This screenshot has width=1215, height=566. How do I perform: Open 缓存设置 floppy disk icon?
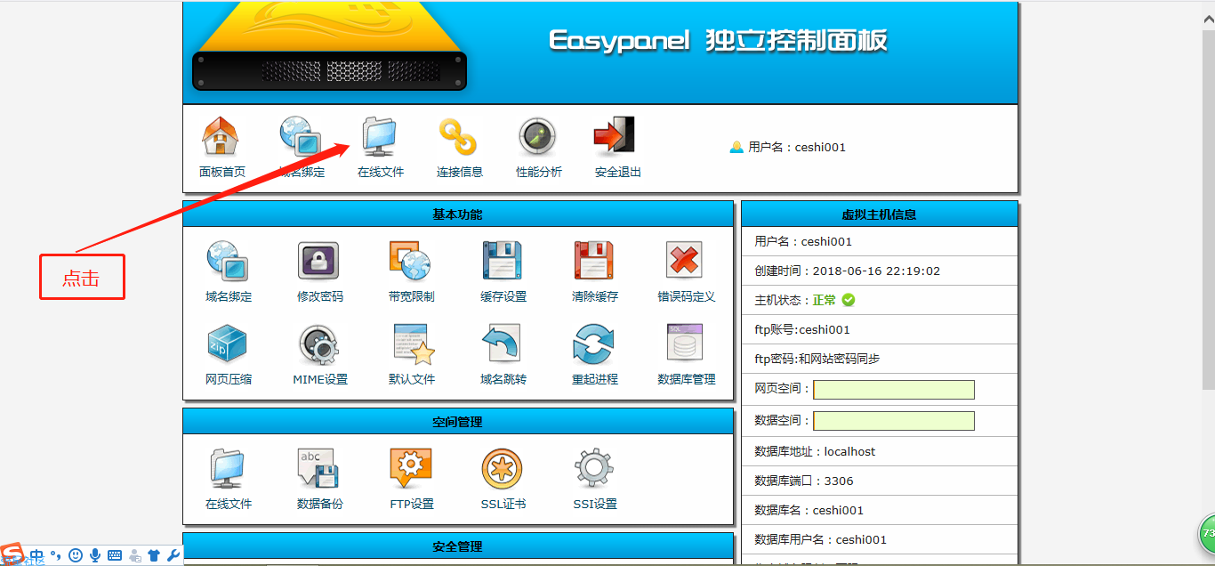point(503,262)
